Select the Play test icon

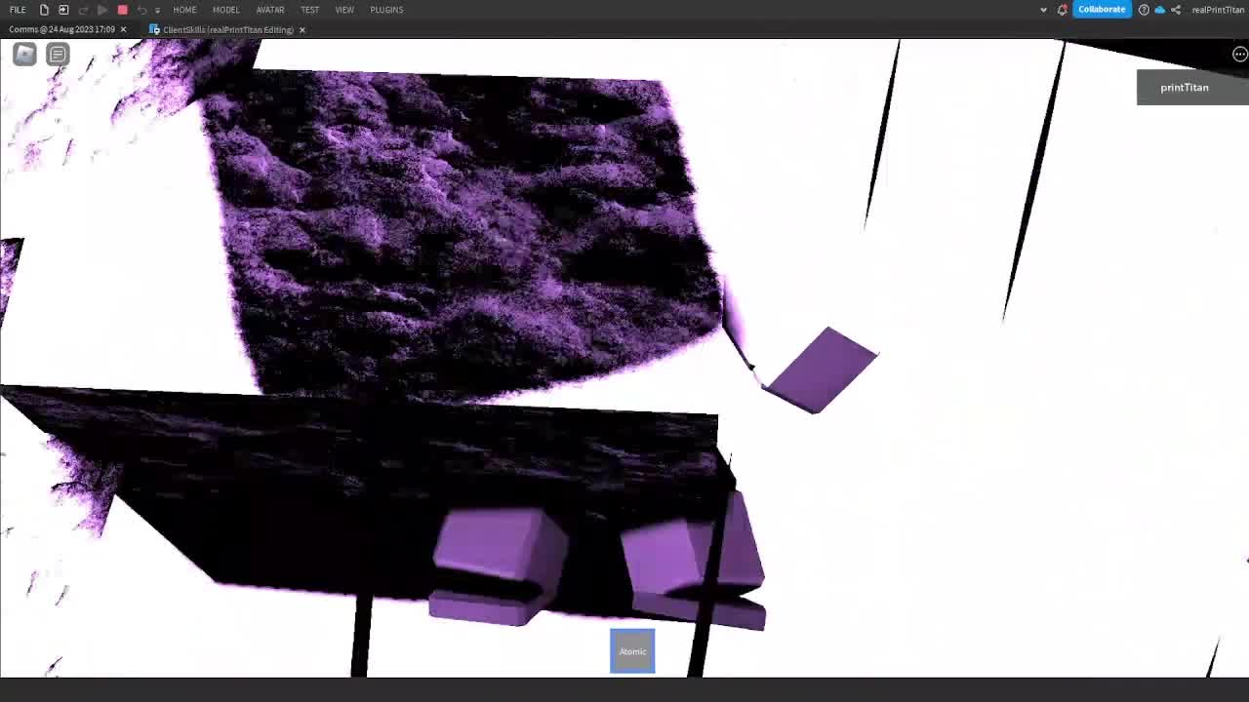(102, 10)
